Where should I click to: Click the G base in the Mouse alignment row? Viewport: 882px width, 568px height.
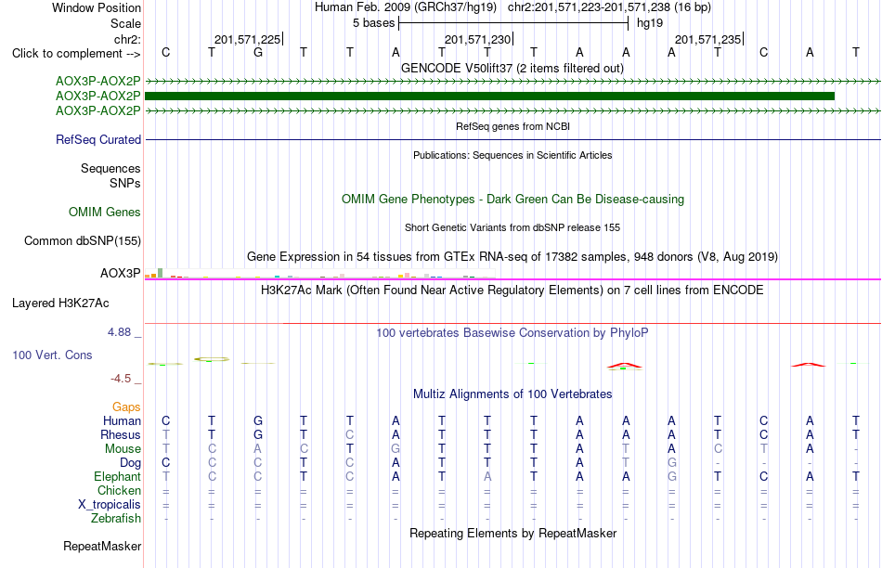[x=396, y=449]
